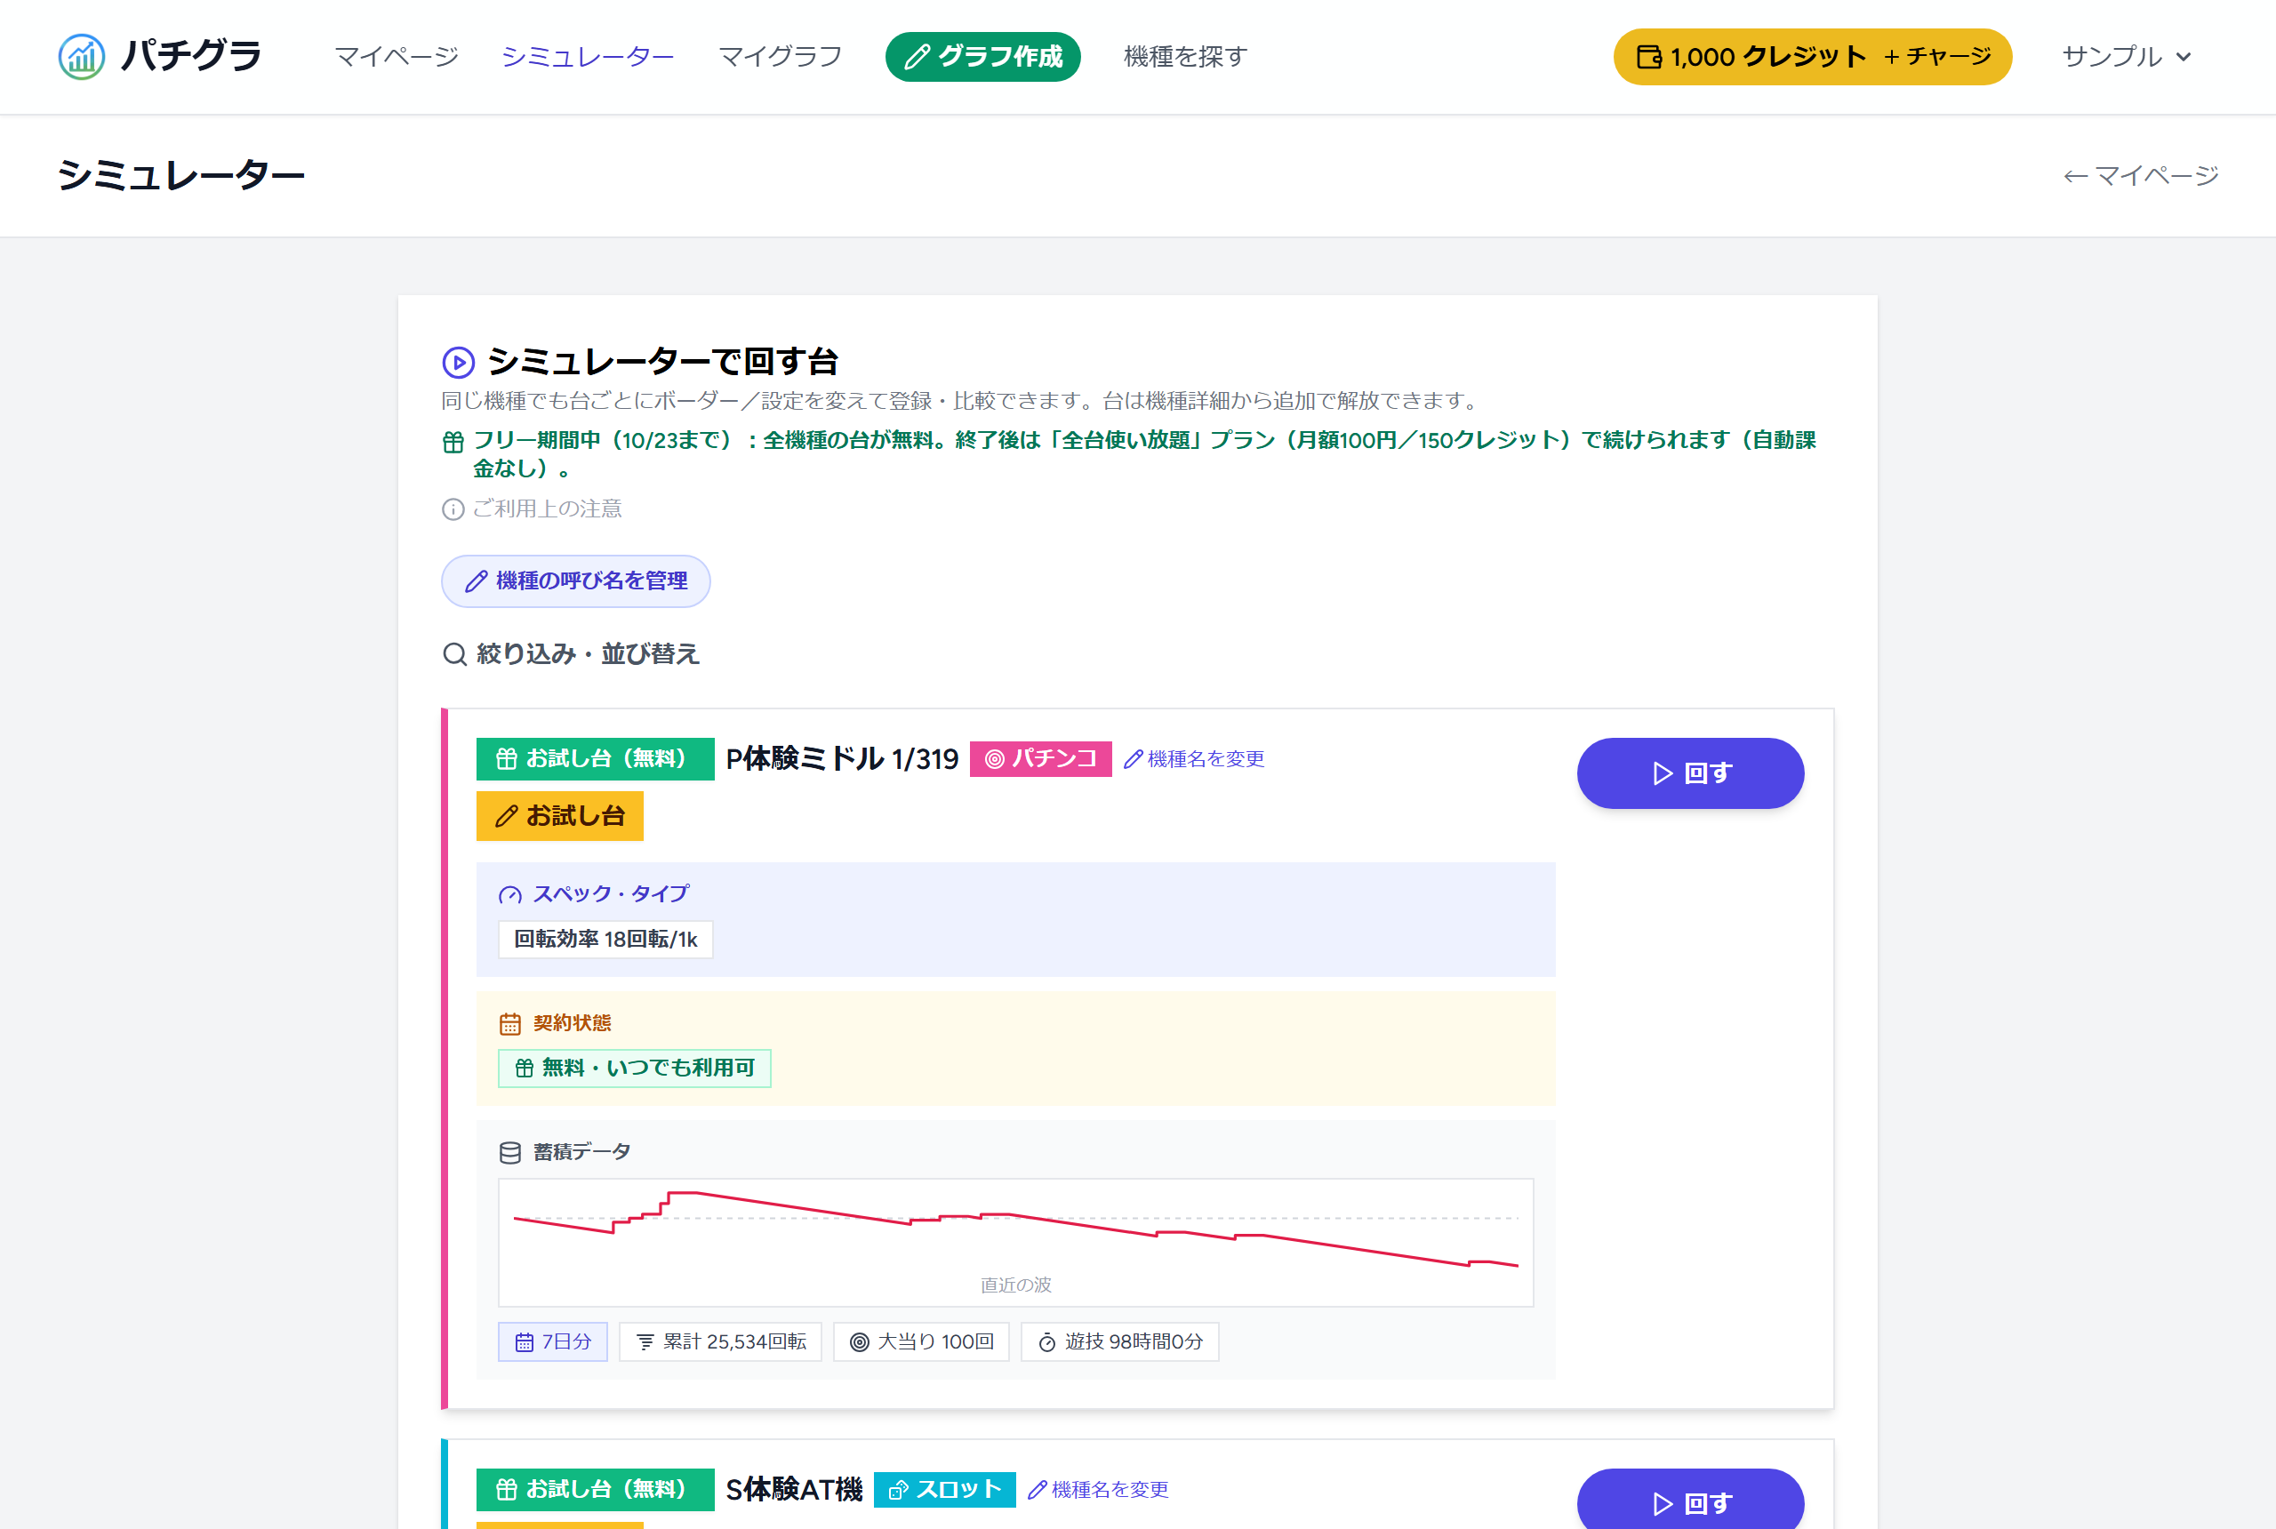Expand 絞り込み・並び替え filter section
This screenshot has height=1529, width=2276.
(x=572, y=653)
